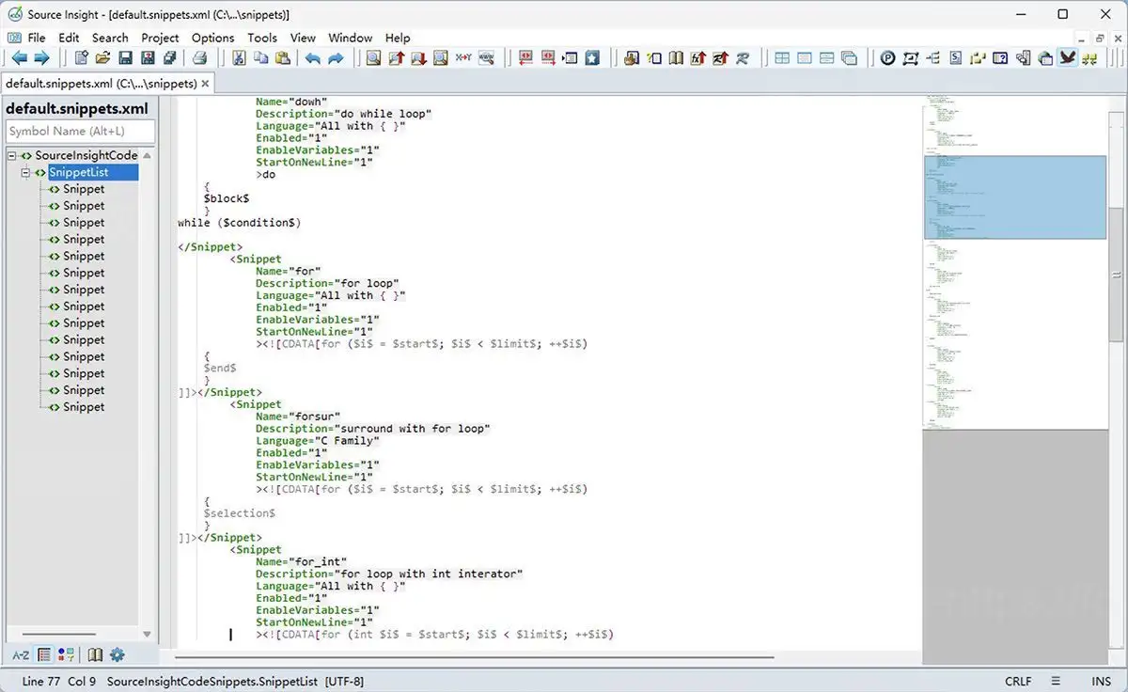Click the Symbol Name search field
This screenshot has width=1128, height=692.
[80, 132]
